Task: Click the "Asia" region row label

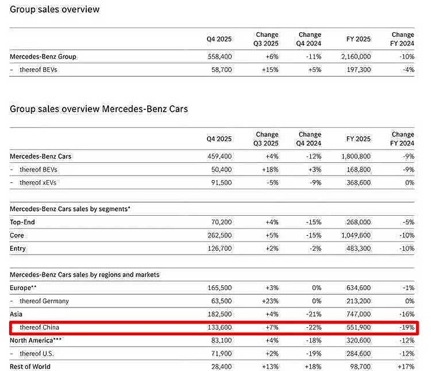Action: 17,314
